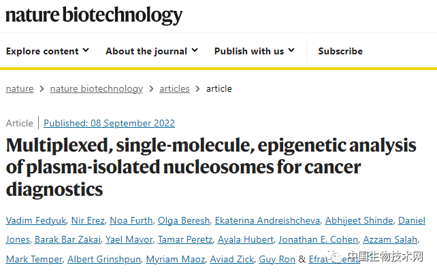Open the nature biotechnology breadcrumb

(x=97, y=88)
